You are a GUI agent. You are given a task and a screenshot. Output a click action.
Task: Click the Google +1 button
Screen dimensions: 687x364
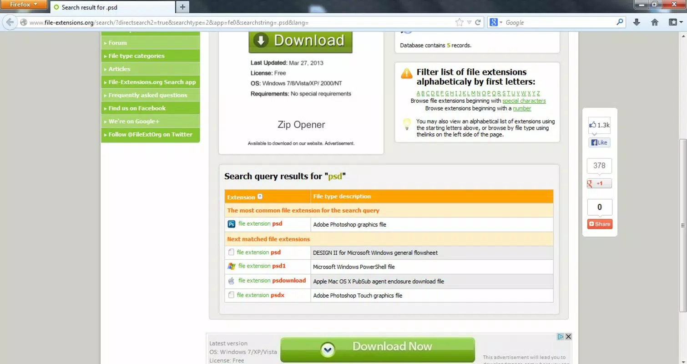coord(599,183)
